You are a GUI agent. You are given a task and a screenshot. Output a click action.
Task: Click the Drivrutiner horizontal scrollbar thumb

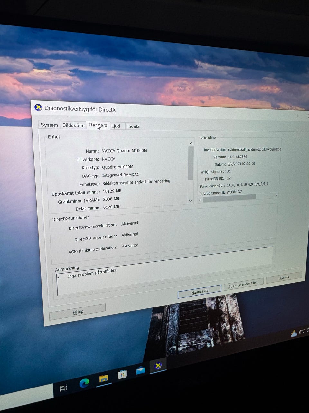[229, 198]
